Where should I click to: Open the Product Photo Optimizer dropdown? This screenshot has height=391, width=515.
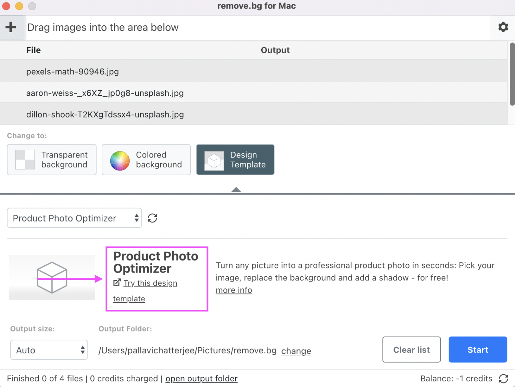[x=74, y=218]
